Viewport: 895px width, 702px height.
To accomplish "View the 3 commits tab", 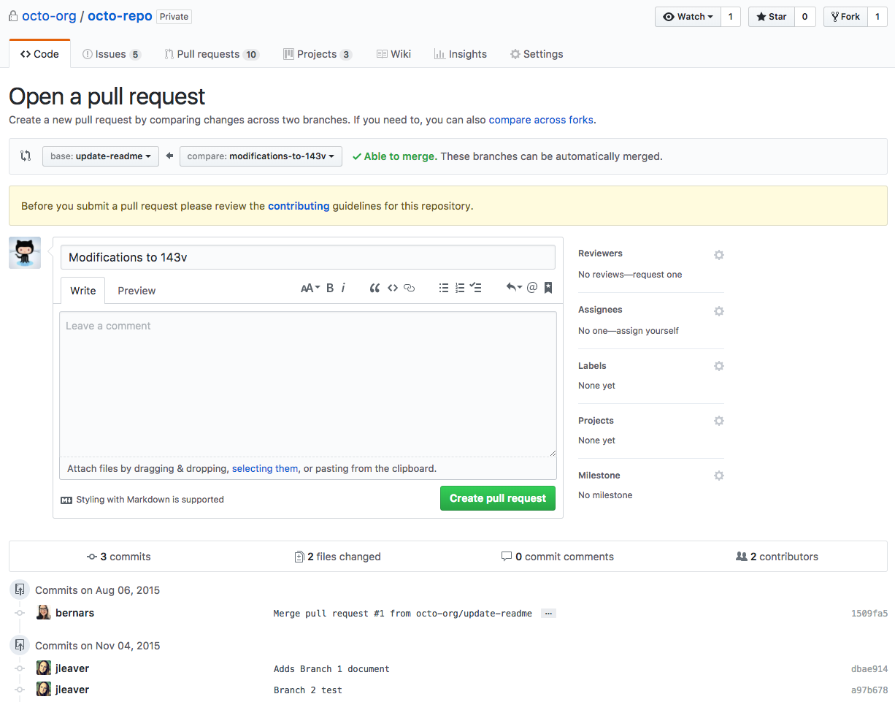I will pyautogui.click(x=119, y=557).
